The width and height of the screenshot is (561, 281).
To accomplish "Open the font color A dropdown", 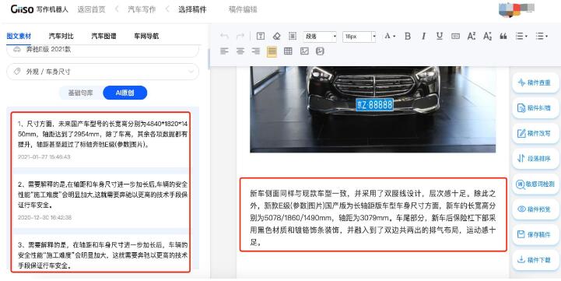I will click(389, 36).
